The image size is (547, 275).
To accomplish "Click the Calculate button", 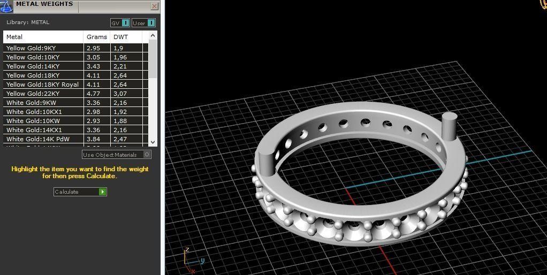I will point(80,192).
